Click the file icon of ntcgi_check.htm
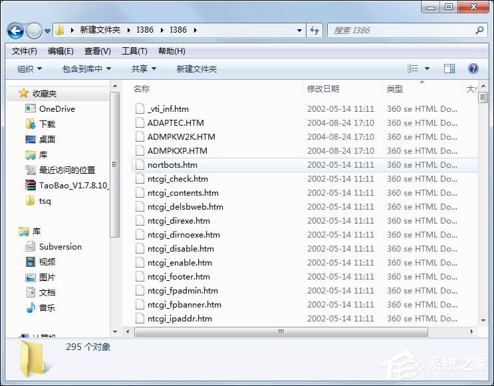494x386 pixels. (140, 179)
